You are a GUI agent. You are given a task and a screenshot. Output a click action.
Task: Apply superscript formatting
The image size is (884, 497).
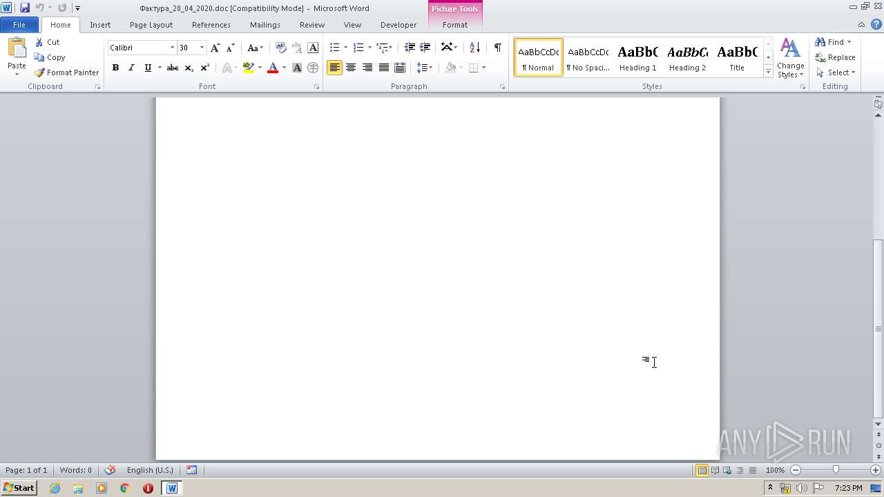tap(204, 68)
